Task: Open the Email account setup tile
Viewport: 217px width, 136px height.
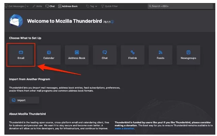Action: (x=21, y=55)
